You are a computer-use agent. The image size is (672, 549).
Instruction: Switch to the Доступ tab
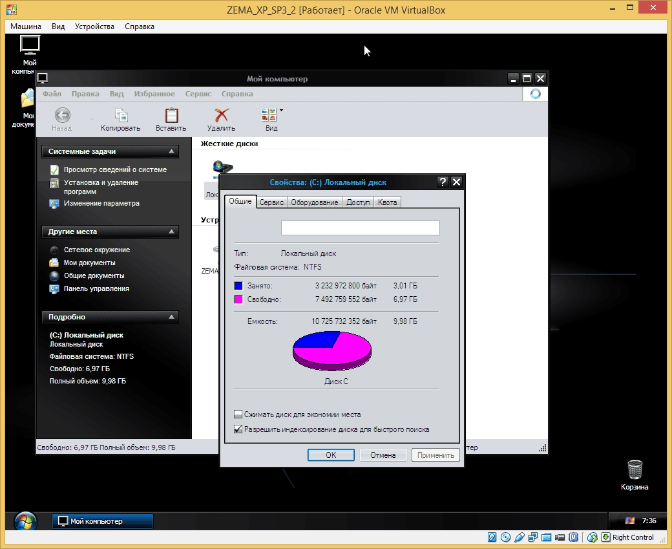358,202
